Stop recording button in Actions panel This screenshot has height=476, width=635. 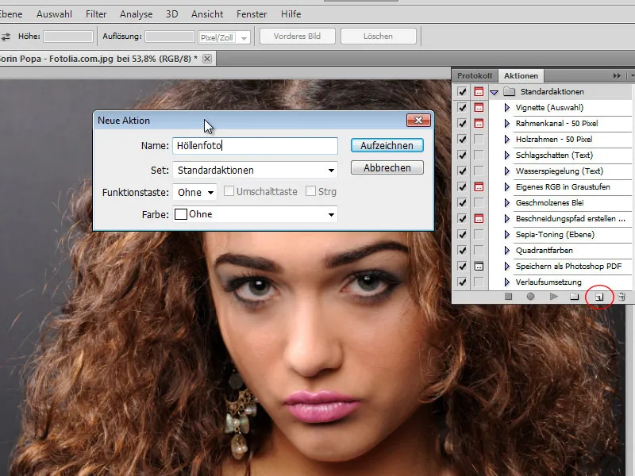click(x=508, y=297)
